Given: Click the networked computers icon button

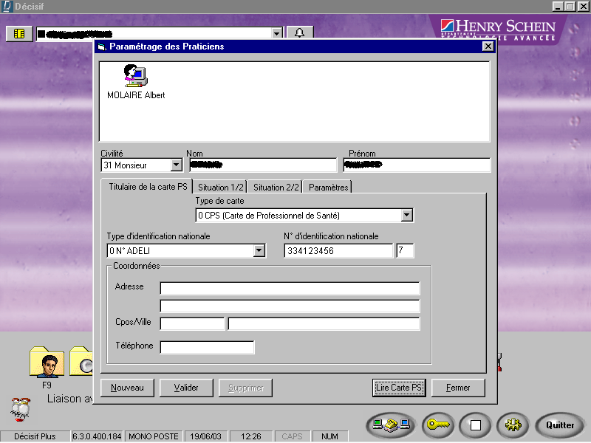Looking at the screenshot, I should [391, 425].
